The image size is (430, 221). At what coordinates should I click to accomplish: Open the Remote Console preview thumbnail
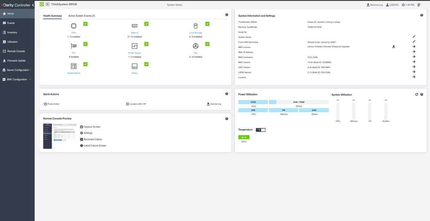[x=60, y=136]
